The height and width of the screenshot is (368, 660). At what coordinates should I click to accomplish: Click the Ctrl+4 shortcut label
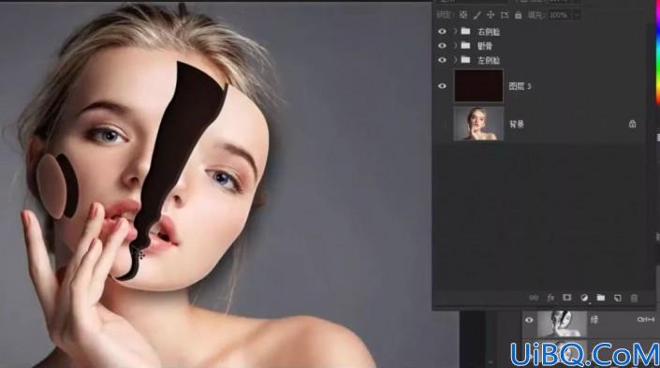[x=646, y=320]
